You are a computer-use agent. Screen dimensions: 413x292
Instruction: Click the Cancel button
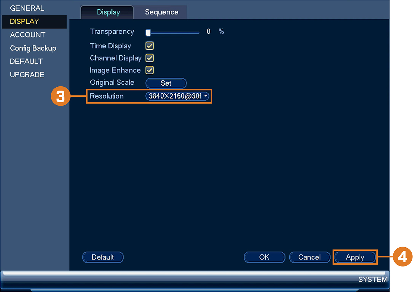point(310,257)
